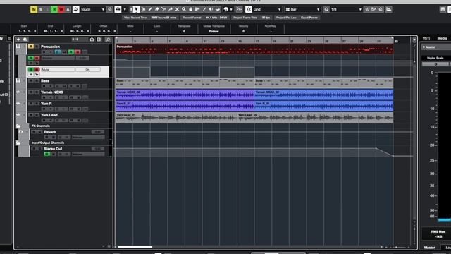This screenshot has height=254, width=451.
Task: Click the Digital Scale label
Action: 435,58
